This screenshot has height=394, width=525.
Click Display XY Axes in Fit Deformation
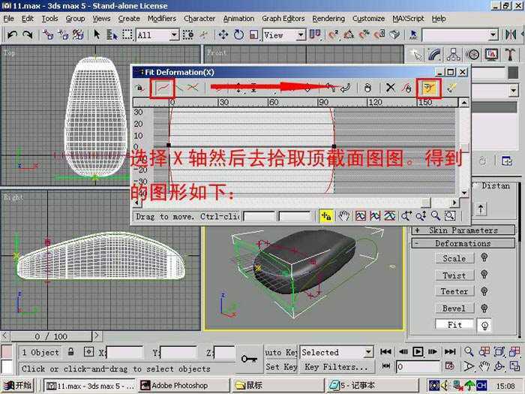pos(193,88)
